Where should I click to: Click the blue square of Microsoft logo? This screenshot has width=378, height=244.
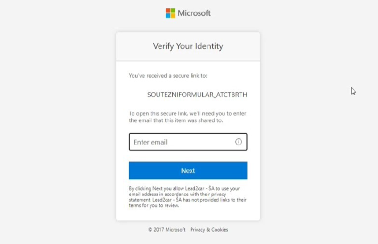tap(168, 15)
